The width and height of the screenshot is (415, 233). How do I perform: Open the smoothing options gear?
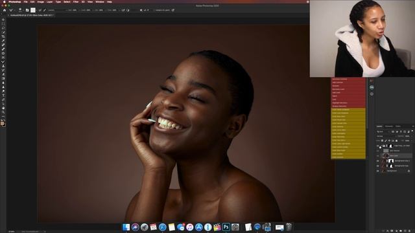point(141,10)
